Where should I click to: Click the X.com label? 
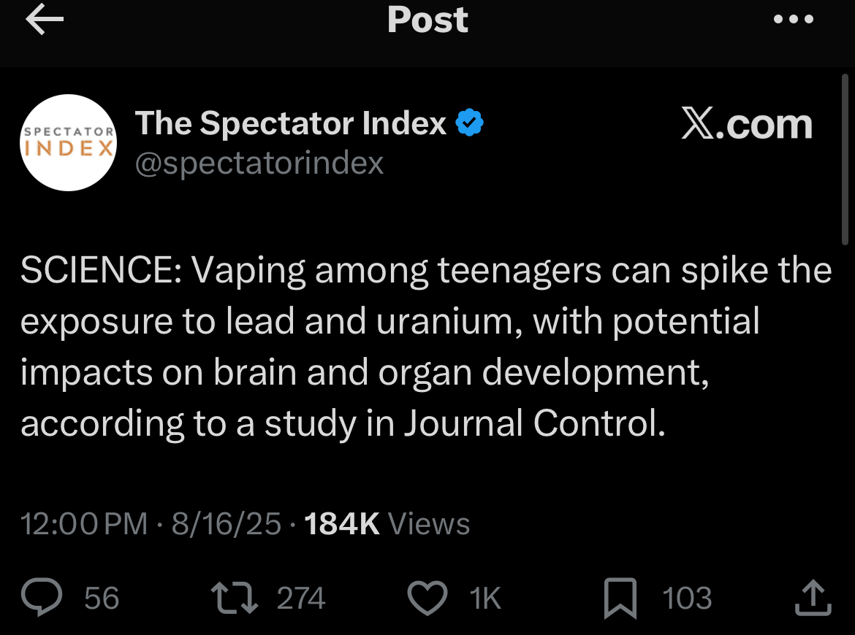click(746, 126)
